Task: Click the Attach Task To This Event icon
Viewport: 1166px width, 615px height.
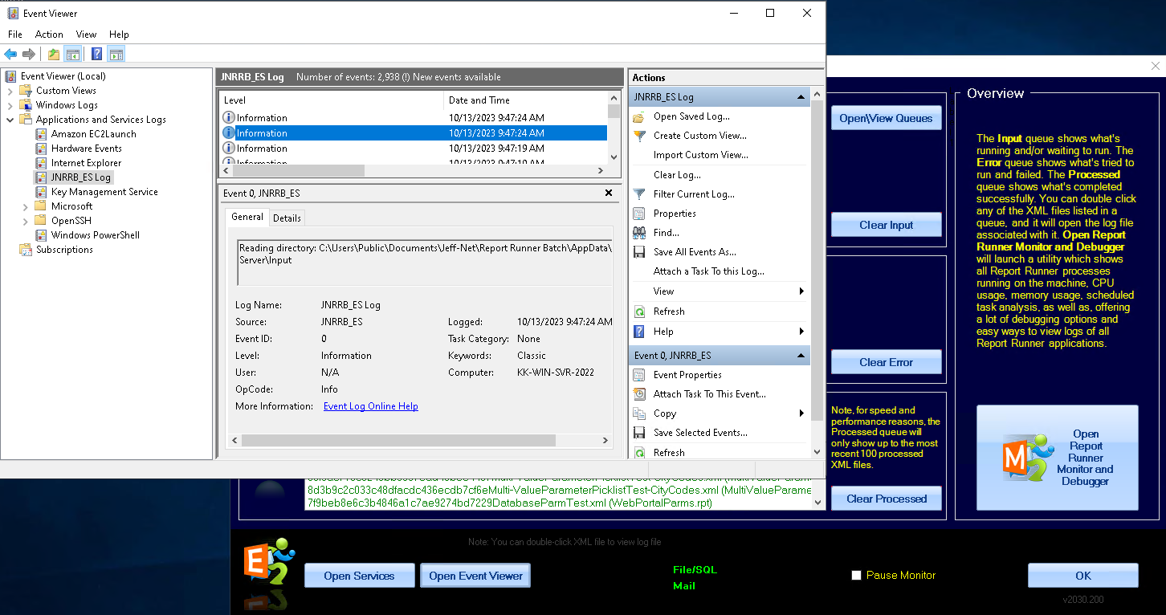Action: (639, 394)
